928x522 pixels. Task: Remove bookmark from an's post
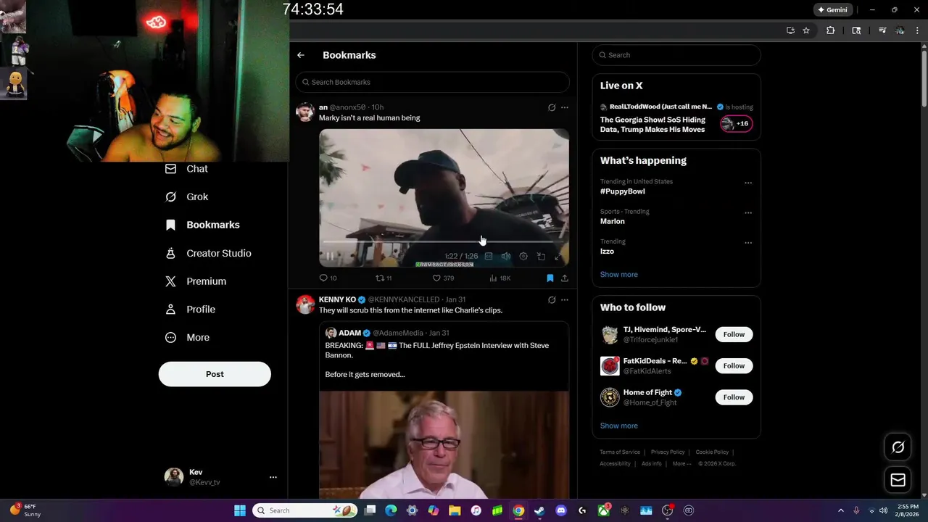point(550,278)
